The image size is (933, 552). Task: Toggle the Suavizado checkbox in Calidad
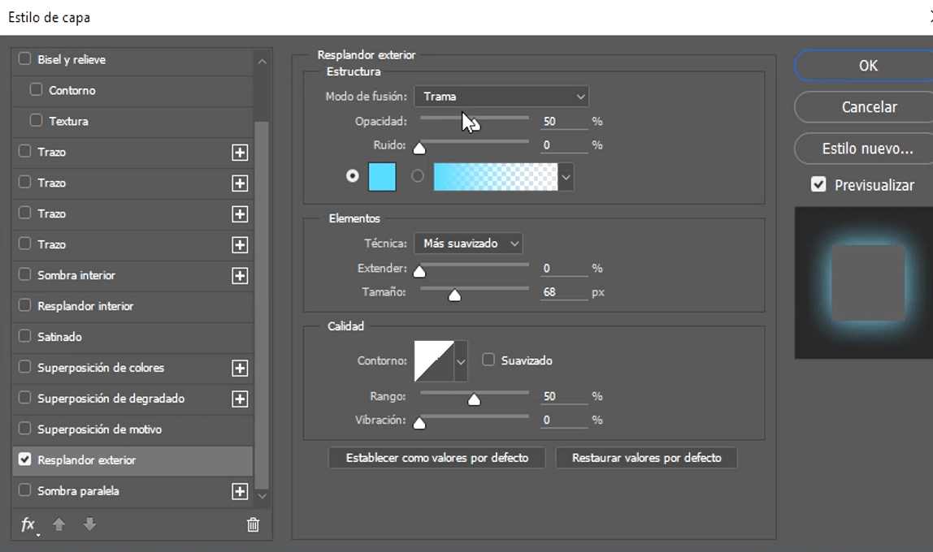[x=488, y=360]
